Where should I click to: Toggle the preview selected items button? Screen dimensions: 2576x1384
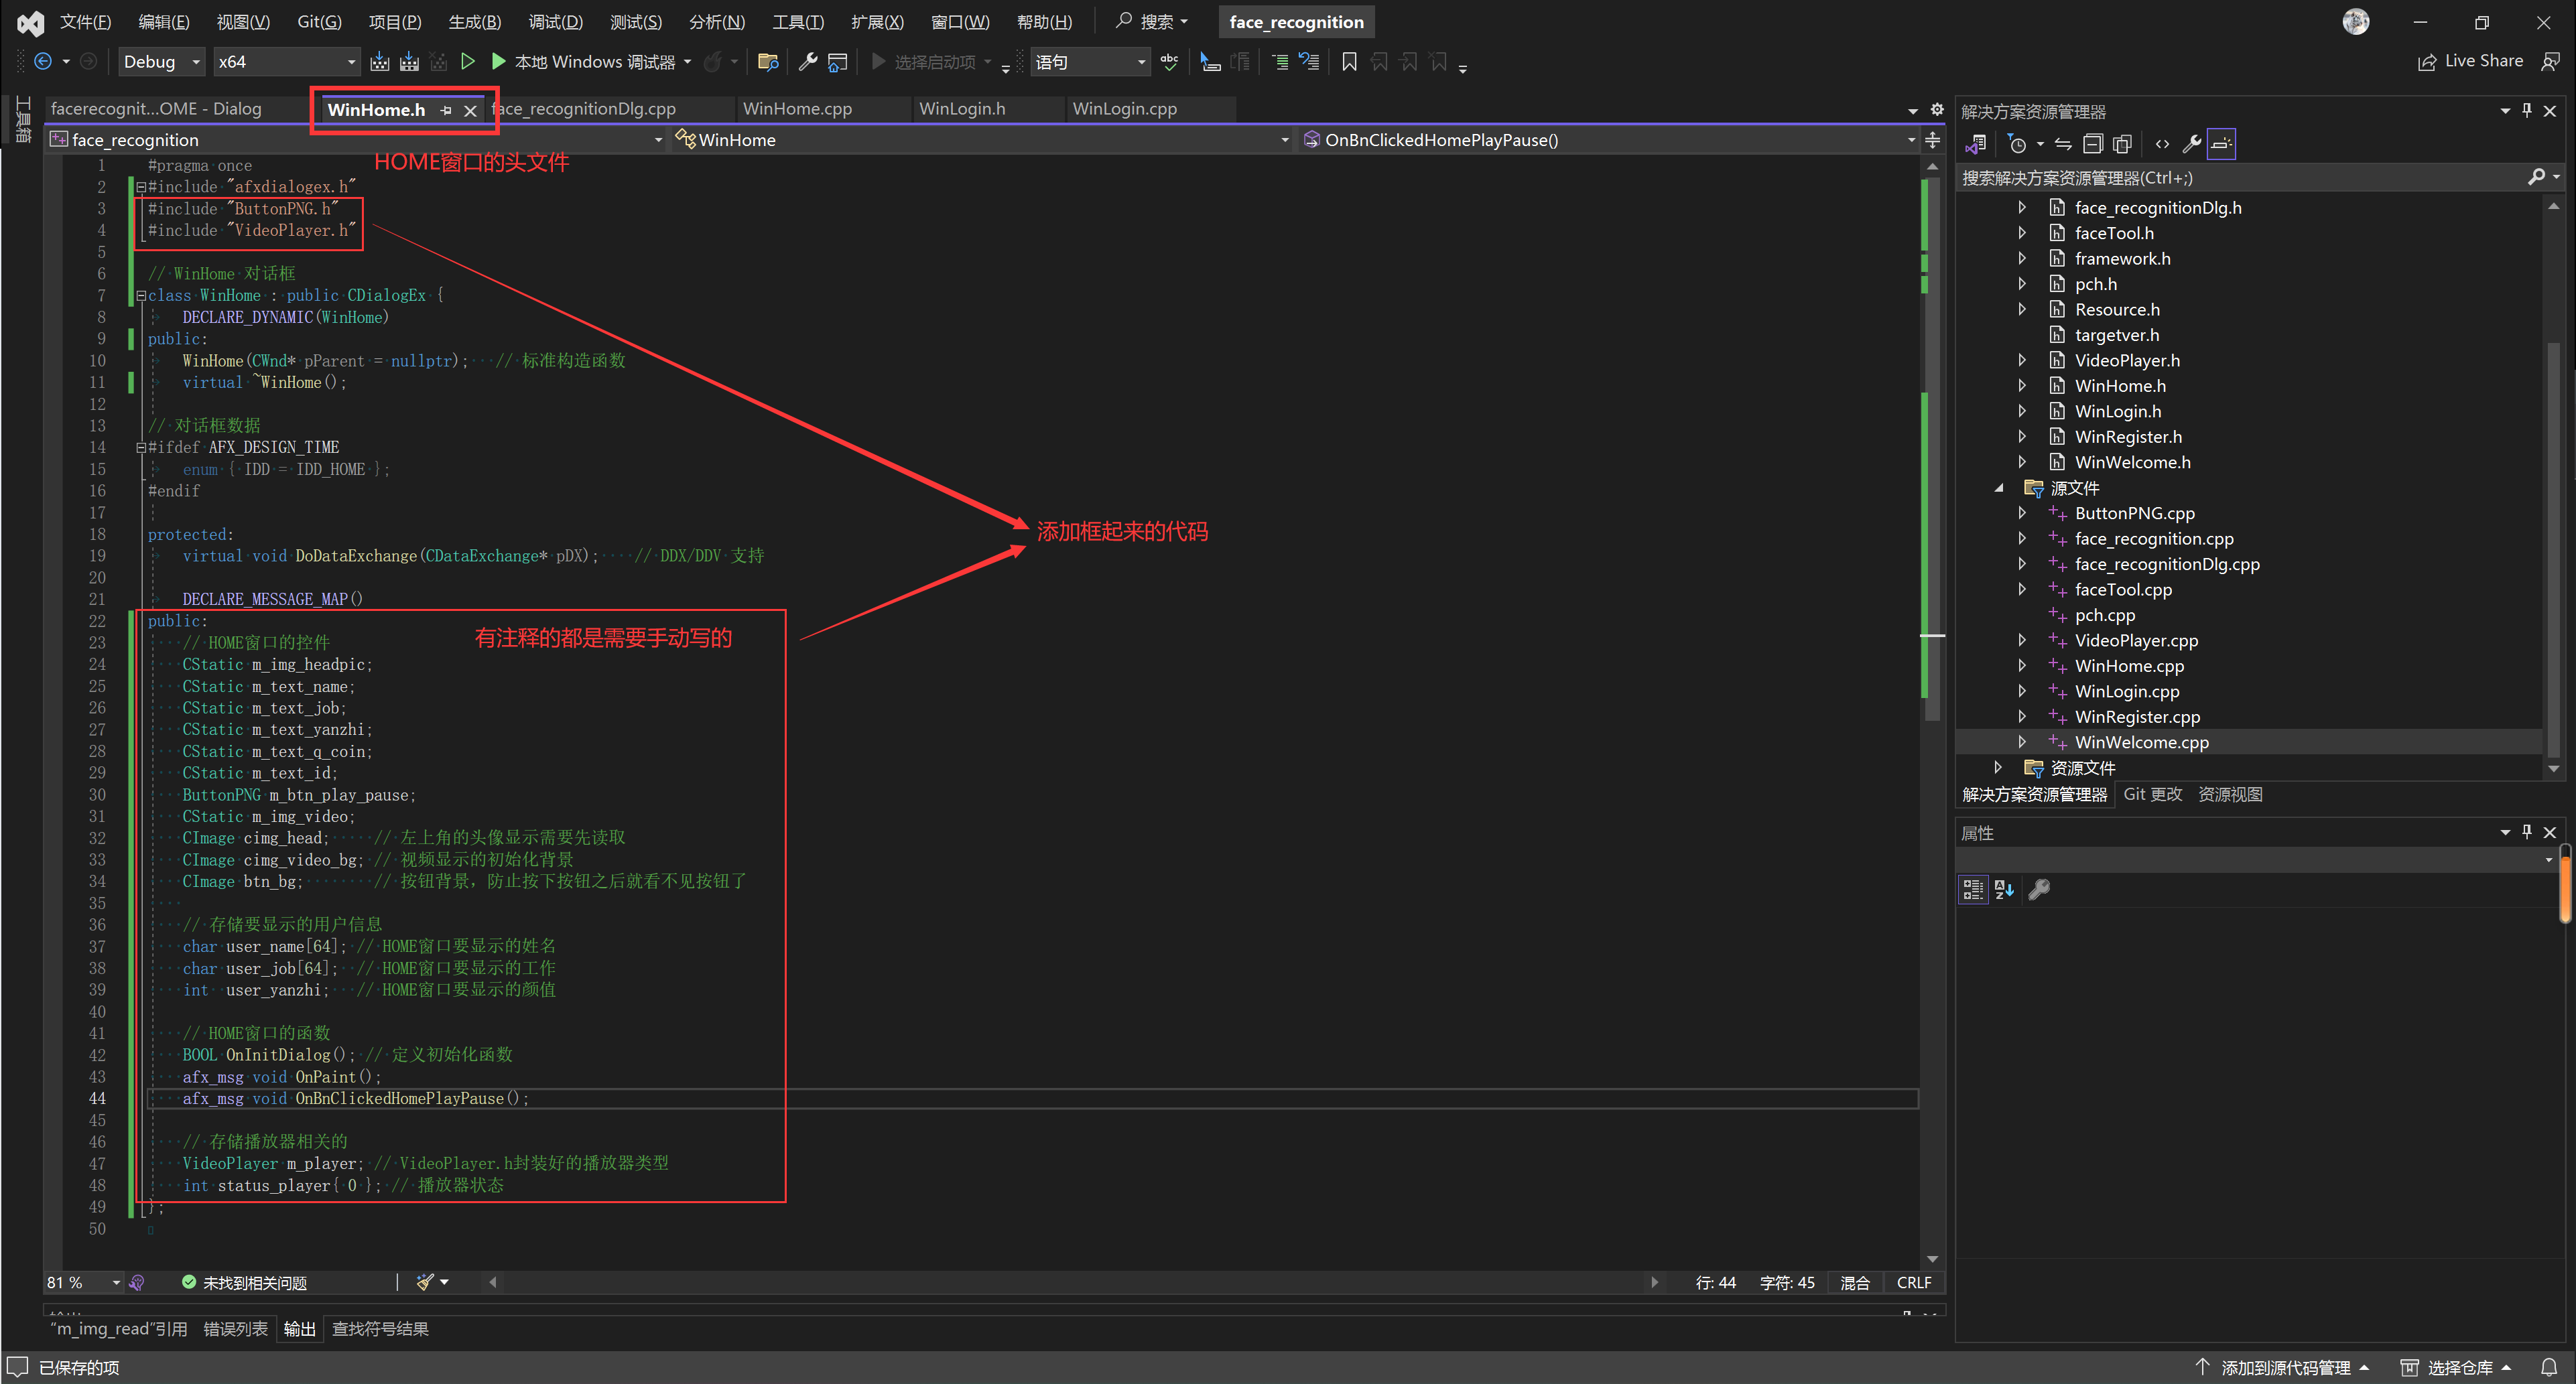click(2221, 144)
